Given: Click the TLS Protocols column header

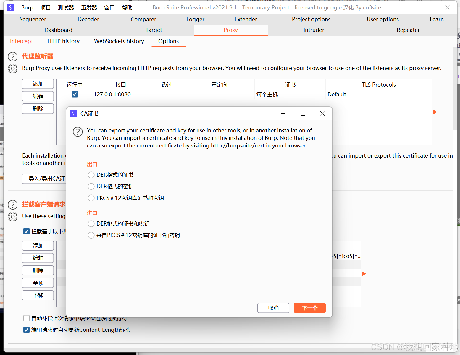Looking at the screenshot, I should click(379, 85).
